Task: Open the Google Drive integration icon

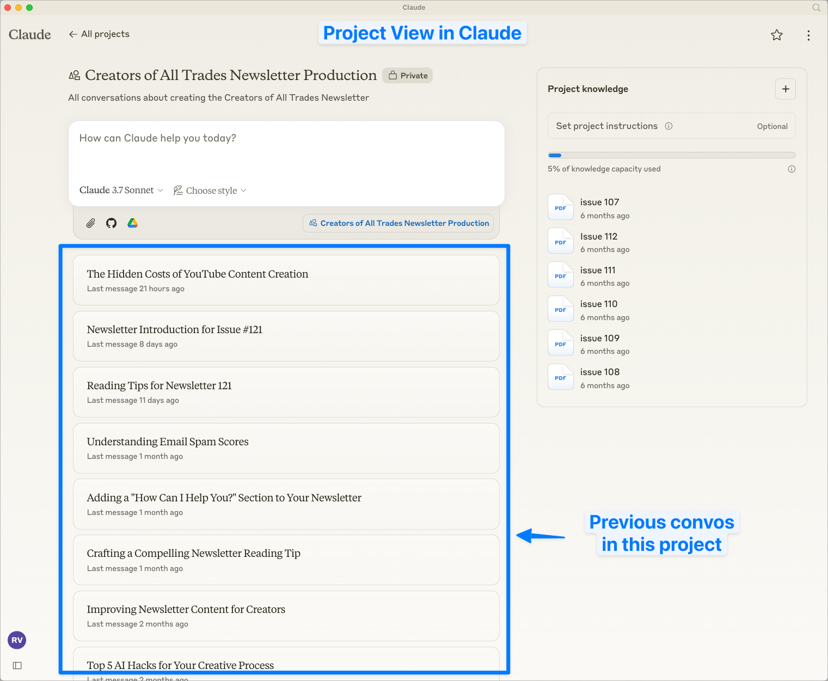Action: 132,223
